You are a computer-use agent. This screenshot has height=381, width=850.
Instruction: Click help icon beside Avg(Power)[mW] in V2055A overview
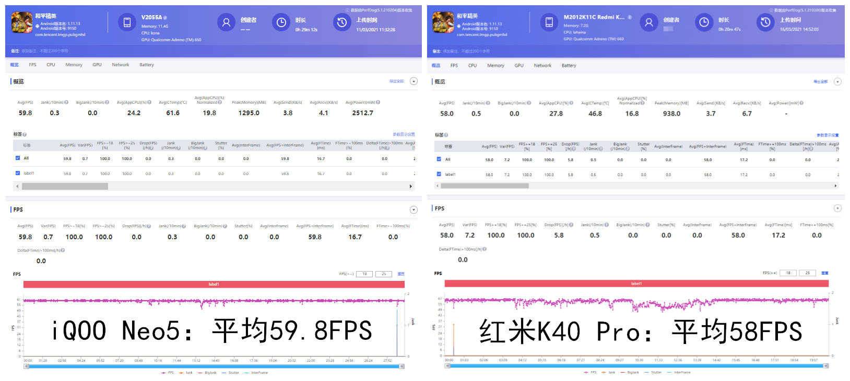tap(378, 102)
